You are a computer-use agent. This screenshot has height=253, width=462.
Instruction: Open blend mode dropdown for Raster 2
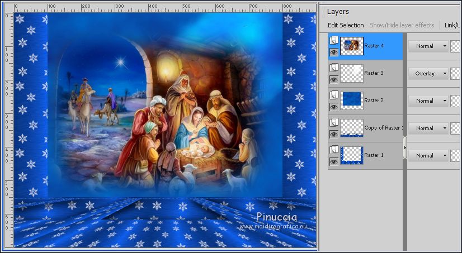tap(428, 101)
